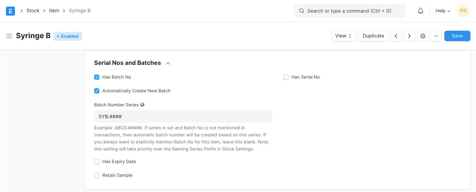Click the Duplicate button
476x192 pixels.
(x=373, y=36)
